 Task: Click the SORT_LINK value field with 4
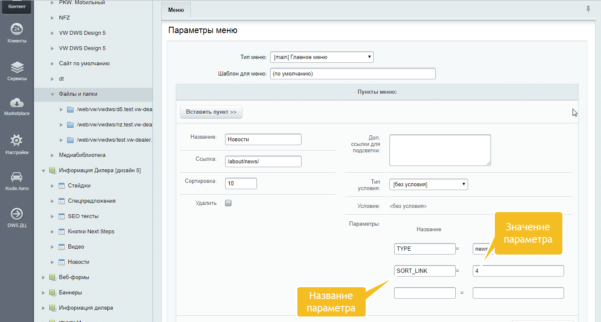518,271
